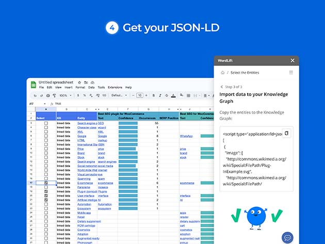The height and width of the screenshot is (244, 325).
Task: Redo the action via the toolbar
Action: [x=41, y=95]
